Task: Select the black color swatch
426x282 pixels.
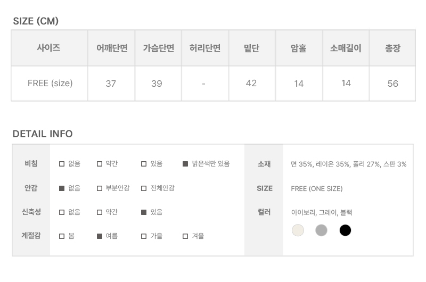Action: click(345, 230)
